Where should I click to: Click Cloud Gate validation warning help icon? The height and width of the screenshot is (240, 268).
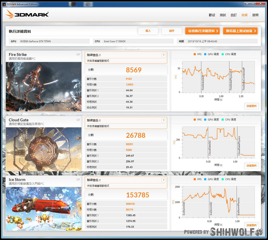pos(164,120)
